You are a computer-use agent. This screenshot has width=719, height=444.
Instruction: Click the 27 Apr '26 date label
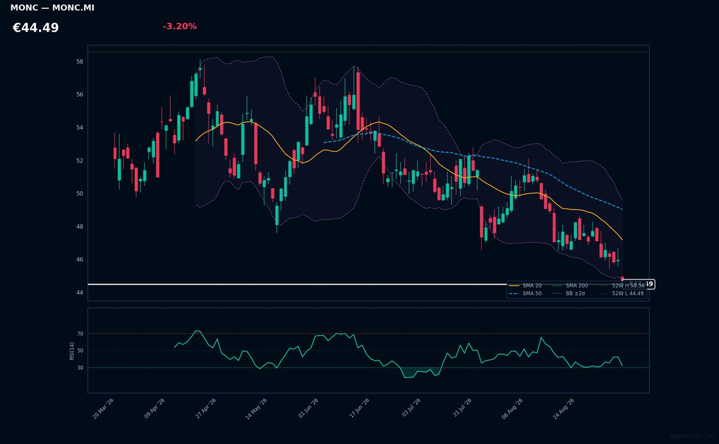[205, 409]
